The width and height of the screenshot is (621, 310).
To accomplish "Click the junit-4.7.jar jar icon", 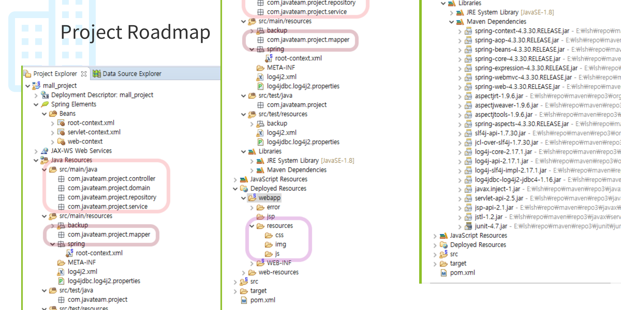I will (468, 226).
